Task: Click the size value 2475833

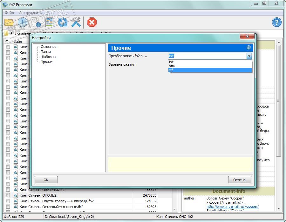Action: (150, 195)
